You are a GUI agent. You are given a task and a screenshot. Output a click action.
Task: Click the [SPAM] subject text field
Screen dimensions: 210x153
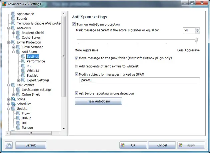pos(139,80)
